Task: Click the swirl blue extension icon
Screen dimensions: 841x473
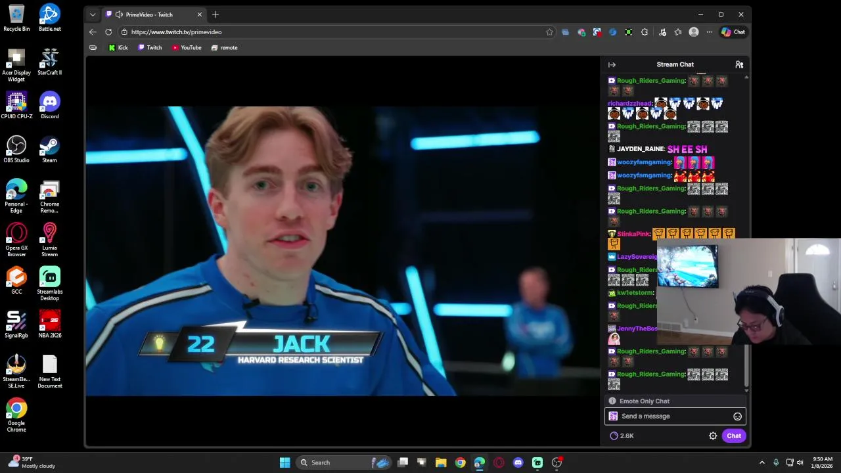Action: coord(613,32)
